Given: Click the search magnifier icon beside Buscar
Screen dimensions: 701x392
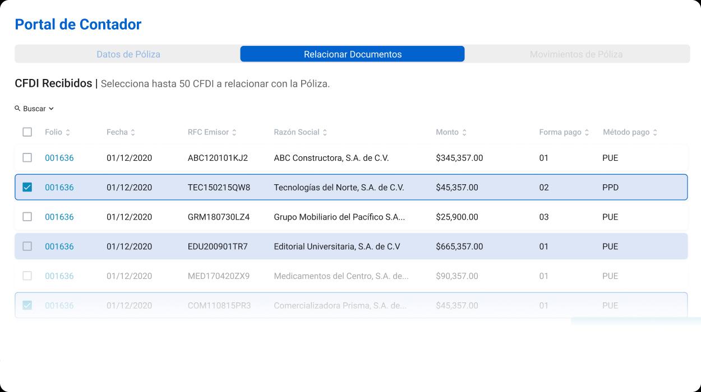Looking at the screenshot, I should (17, 109).
